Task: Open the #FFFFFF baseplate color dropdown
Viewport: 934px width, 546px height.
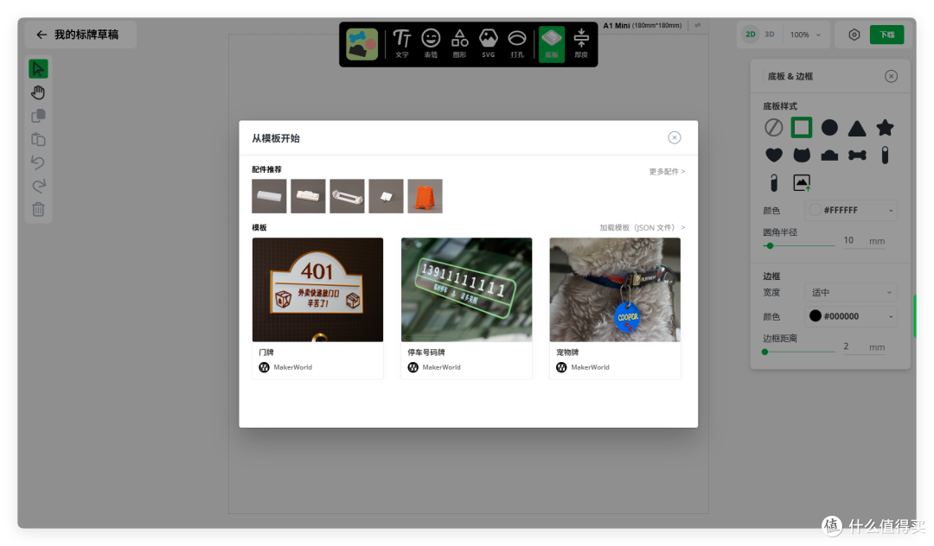Action: point(851,210)
